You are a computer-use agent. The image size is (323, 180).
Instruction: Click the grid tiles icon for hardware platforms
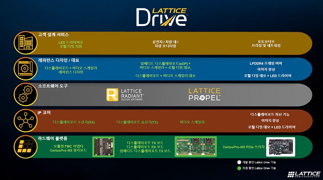click(25, 146)
